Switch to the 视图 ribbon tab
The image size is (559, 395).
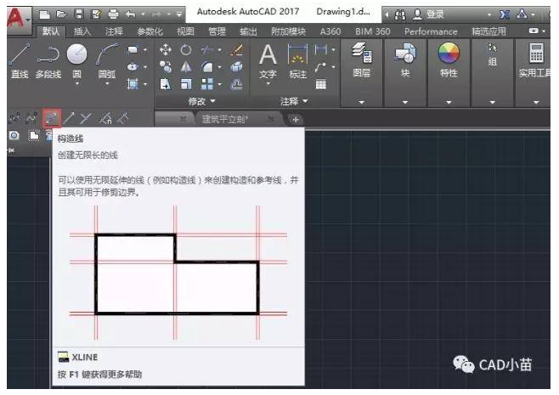click(x=185, y=31)
